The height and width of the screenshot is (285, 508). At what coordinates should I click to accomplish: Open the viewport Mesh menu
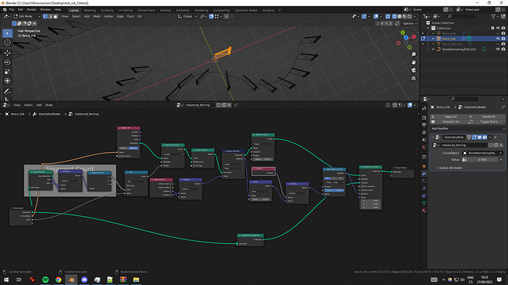click(97, 16)
